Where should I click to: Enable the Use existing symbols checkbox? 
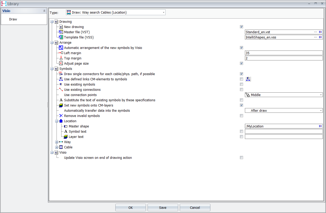[241, 84]
